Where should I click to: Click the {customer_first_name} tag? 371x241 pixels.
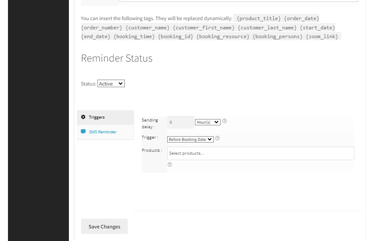[203, 28]
